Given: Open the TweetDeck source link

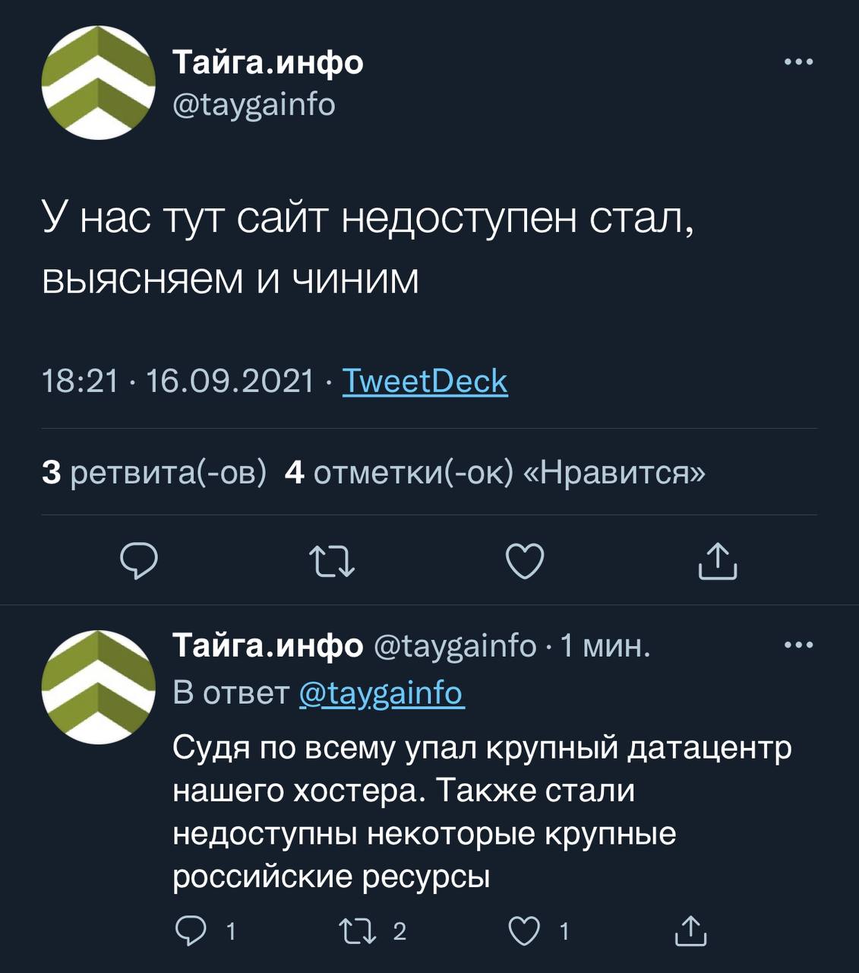Looking at the screenshot, I should (x=425, y=381).
